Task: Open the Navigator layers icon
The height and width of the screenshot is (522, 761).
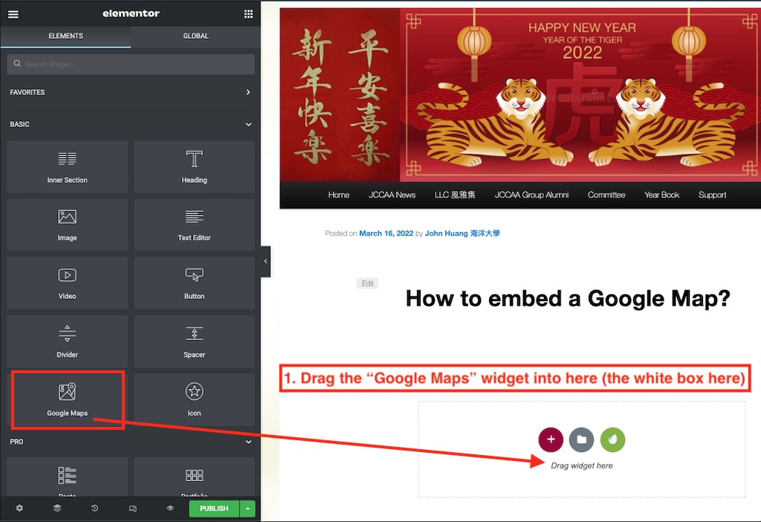Action: coord(57,508)
